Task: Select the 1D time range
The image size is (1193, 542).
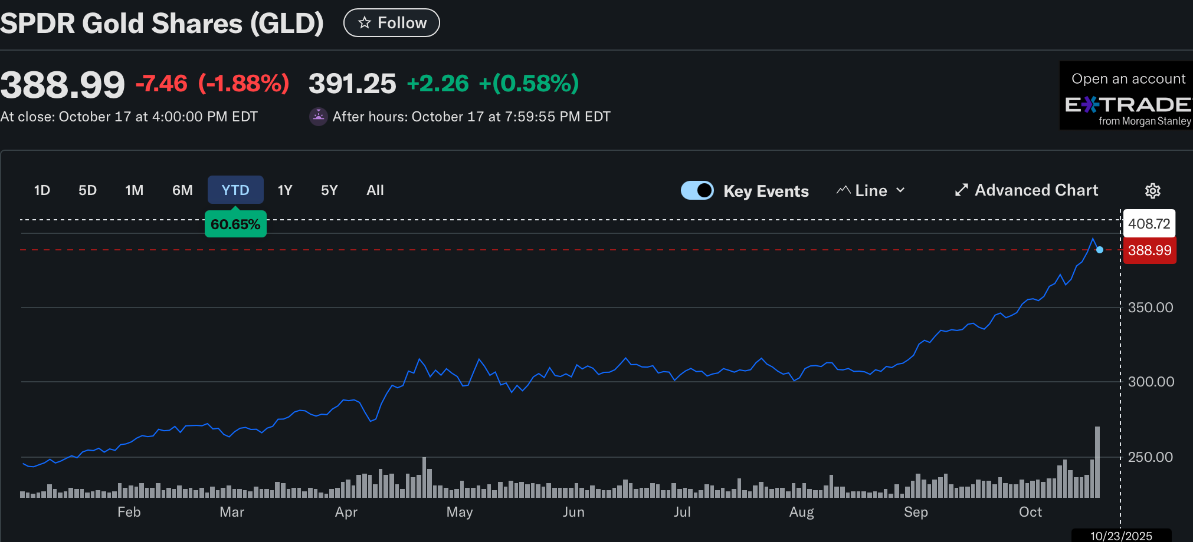Action: click(42, 190)
